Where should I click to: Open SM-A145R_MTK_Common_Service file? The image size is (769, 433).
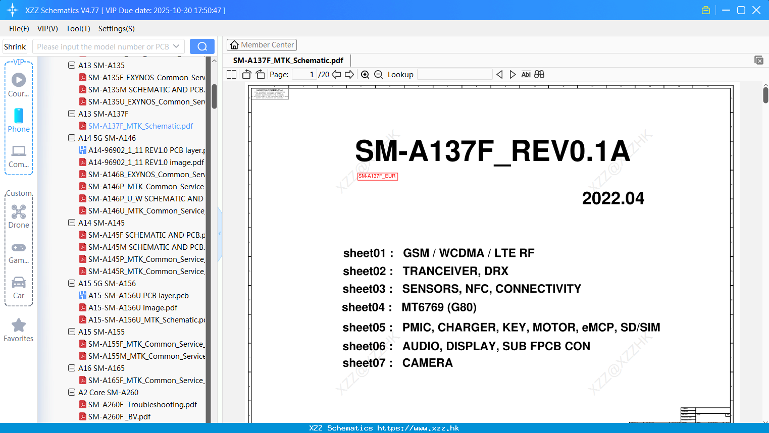click(x=146, y=271)
